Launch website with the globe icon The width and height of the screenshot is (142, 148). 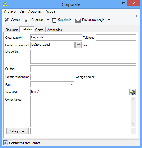(x=132, y=92)
